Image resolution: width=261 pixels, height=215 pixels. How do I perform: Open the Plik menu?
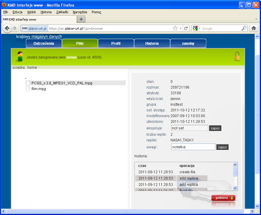pos(6,12)
